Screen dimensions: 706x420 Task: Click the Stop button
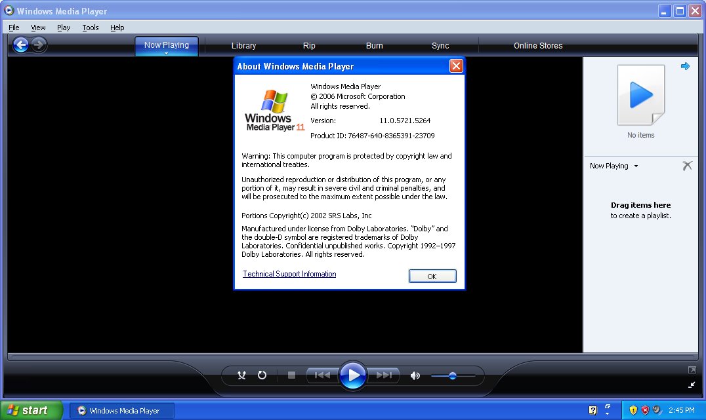(x=292, y=375)
